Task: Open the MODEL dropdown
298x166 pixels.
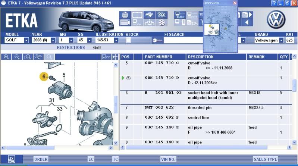Action: pos(26,40)
